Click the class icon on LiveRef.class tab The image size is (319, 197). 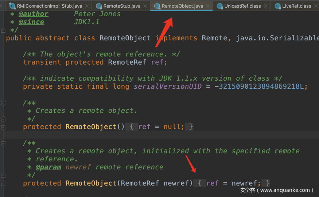pyautogui.click(x=277, y=6)
